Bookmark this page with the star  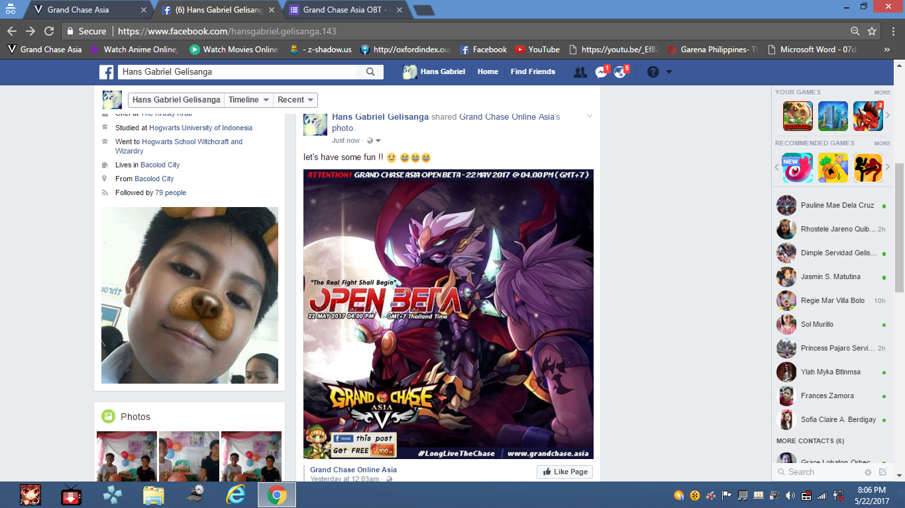(872, 31)
